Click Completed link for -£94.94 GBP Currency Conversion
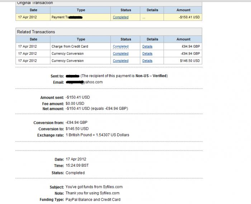The height and width of the screenshot is (204, 251). pos(120,54)
